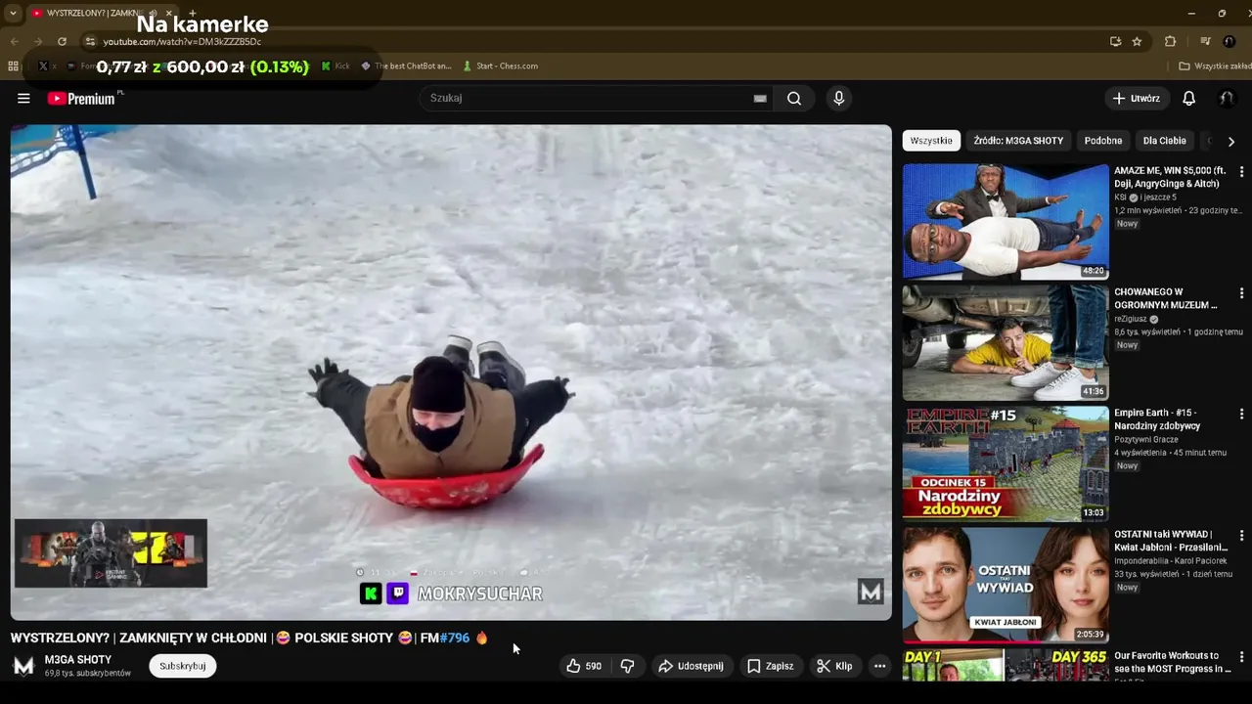Open CHOWANEGO W OGROMNYM MUZEUM thumbnail
The image size is (1252, 704).
[1006, 342]
